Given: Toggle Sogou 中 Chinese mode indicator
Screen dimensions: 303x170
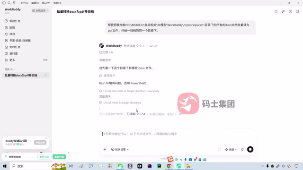Looking at the screenshot, I should tap(176, 160).
